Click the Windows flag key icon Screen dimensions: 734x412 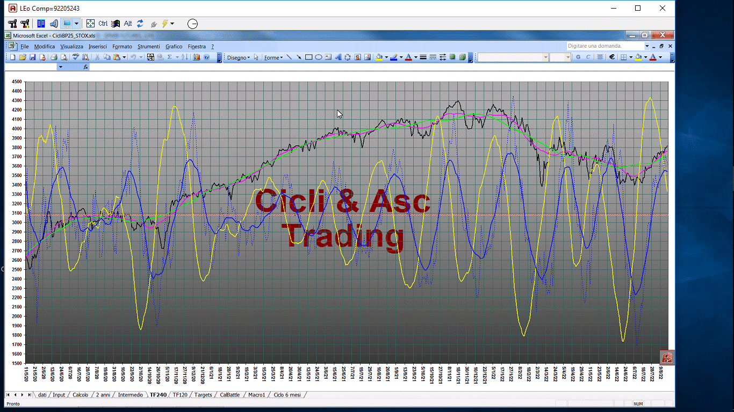pos(115,24)
